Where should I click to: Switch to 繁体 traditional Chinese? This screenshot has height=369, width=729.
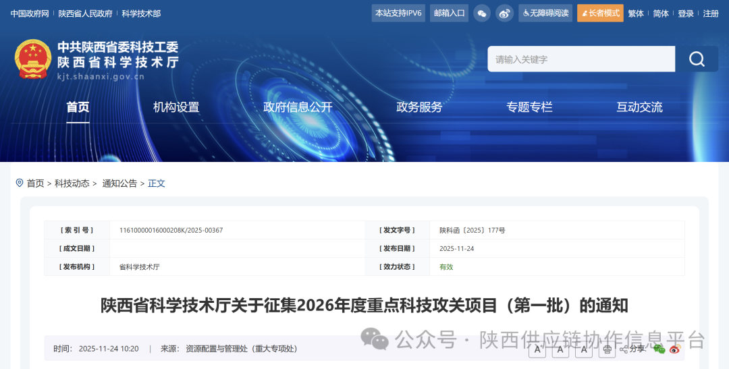click(x=636, y=14)
